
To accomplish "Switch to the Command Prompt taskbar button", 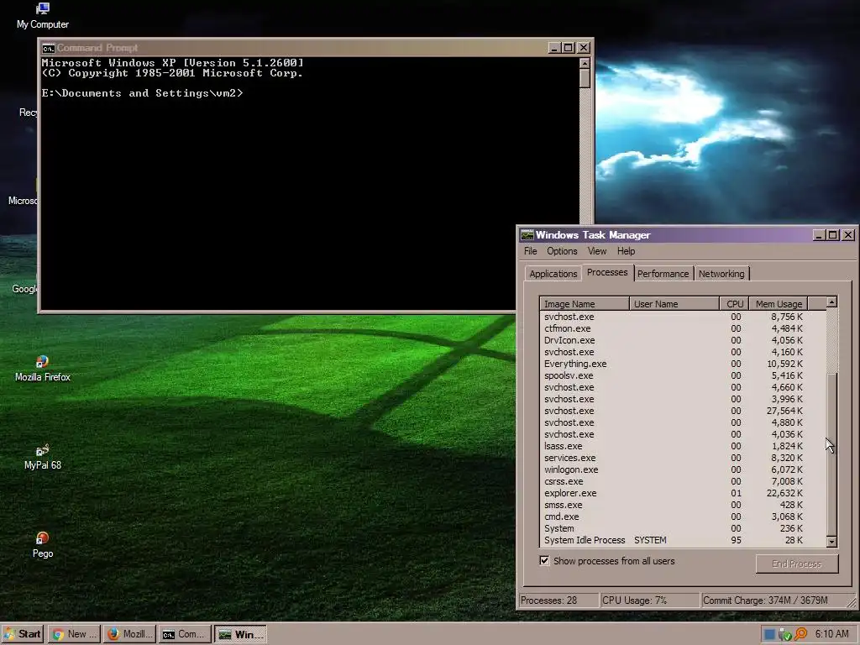I will click(186, 634).
